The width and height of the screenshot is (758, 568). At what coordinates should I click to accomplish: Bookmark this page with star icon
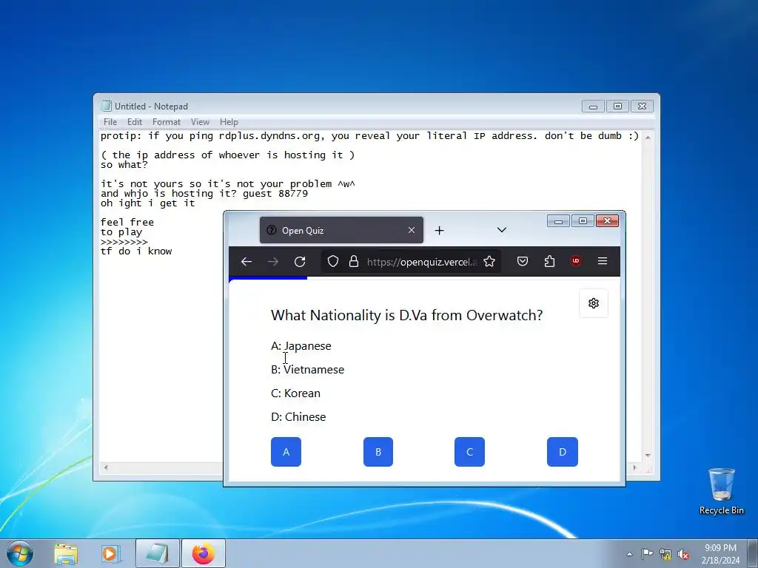point(489,261)
